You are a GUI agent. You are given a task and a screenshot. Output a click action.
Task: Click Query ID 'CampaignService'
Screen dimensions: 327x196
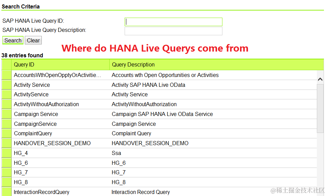[x=35, y=124]
